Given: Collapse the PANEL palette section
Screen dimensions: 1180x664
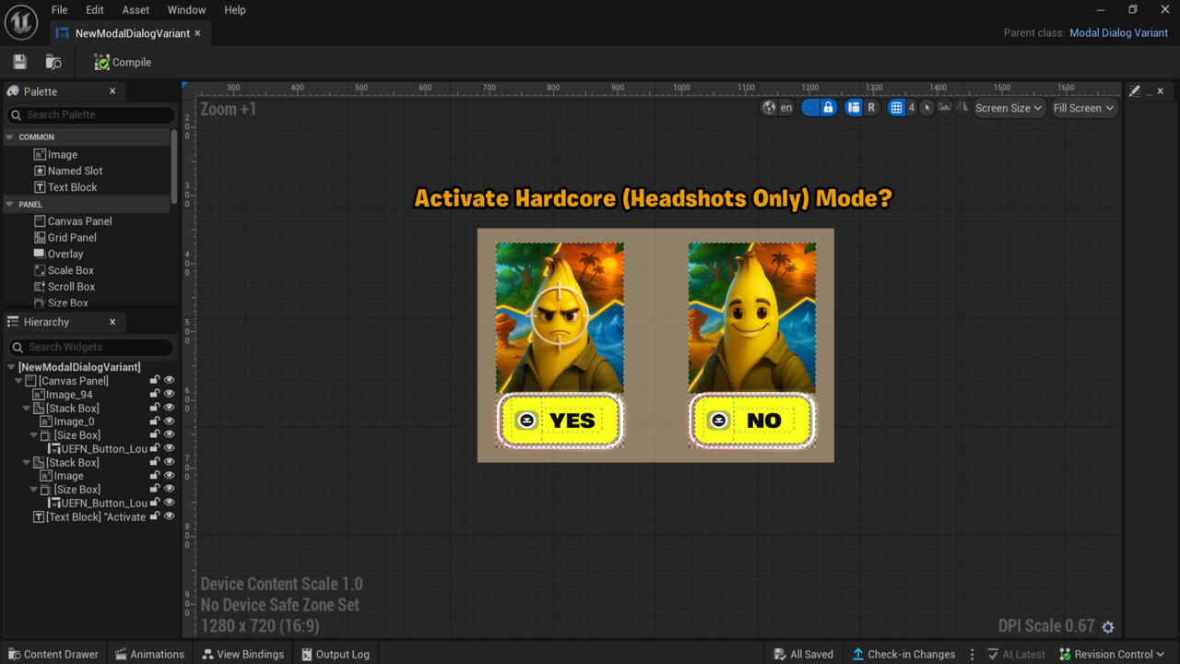Looking at the screenshot, I should coord(10,204).
